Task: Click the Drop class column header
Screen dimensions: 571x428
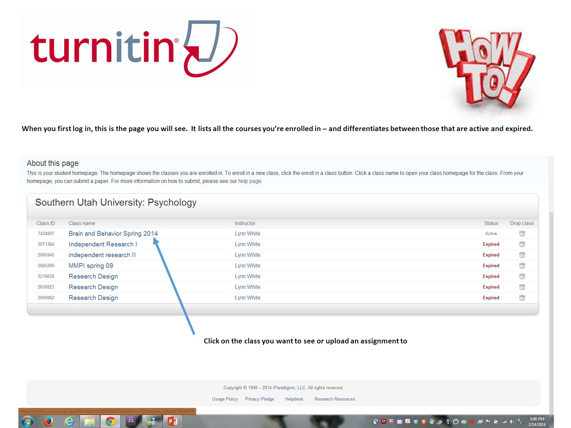Action: (x=522, y=223)
